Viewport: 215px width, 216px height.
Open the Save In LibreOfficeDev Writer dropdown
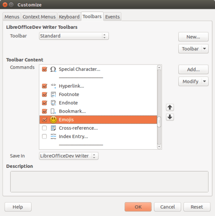pyautogui.click(x=69, y=156)
